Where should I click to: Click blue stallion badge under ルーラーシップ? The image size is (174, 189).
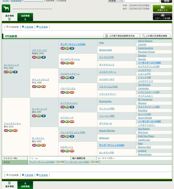pyautogui.click(x=44, y=116)
